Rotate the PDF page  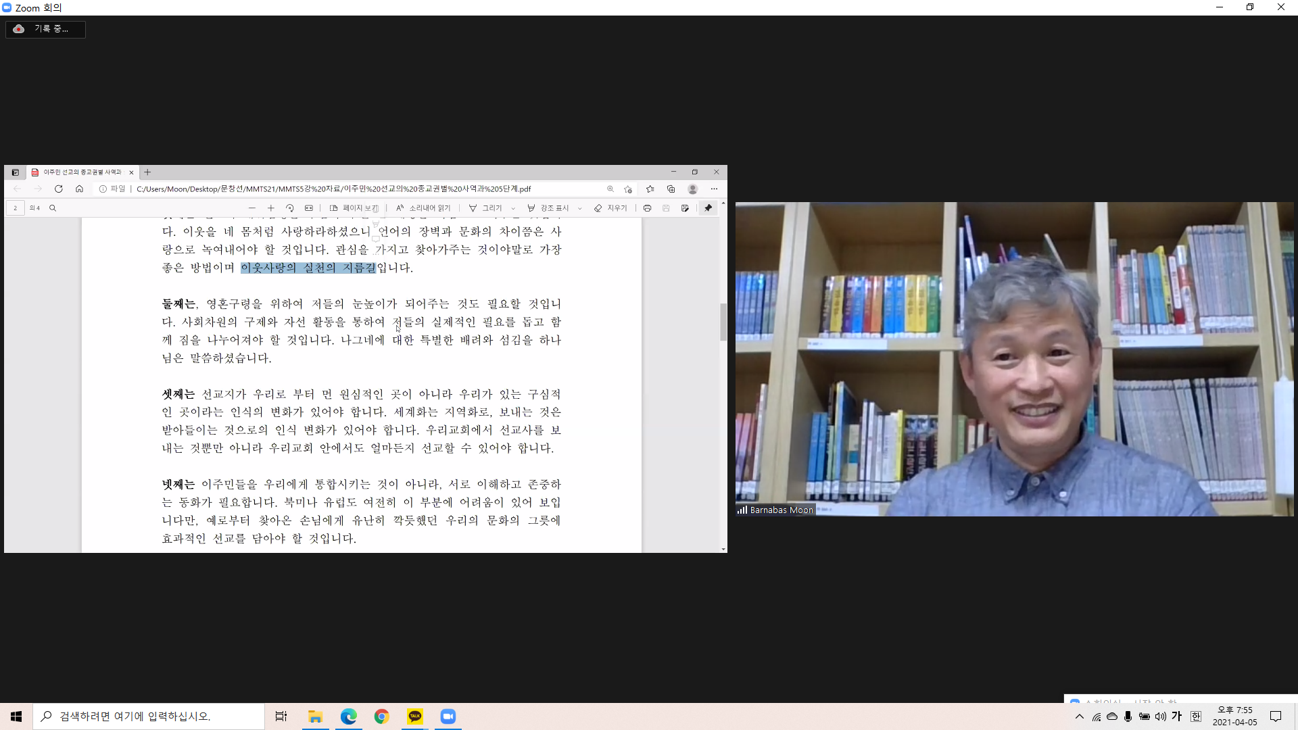click(x=290, y=208)
